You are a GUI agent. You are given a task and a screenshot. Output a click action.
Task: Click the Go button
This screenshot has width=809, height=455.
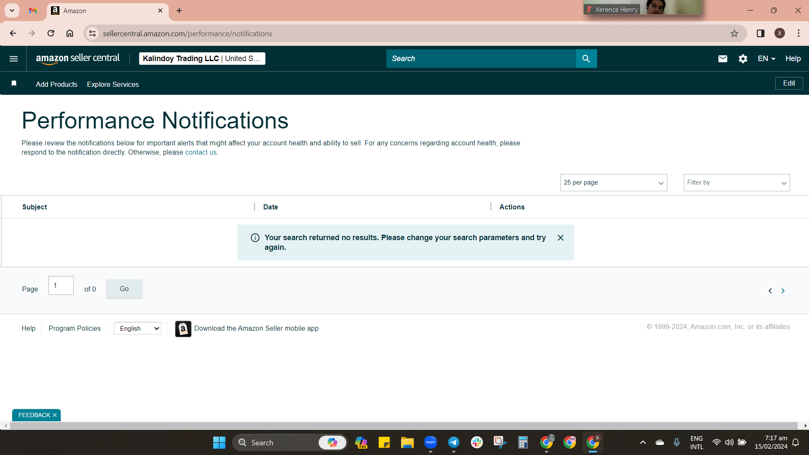pyautogui.click(x=124, y=289)
